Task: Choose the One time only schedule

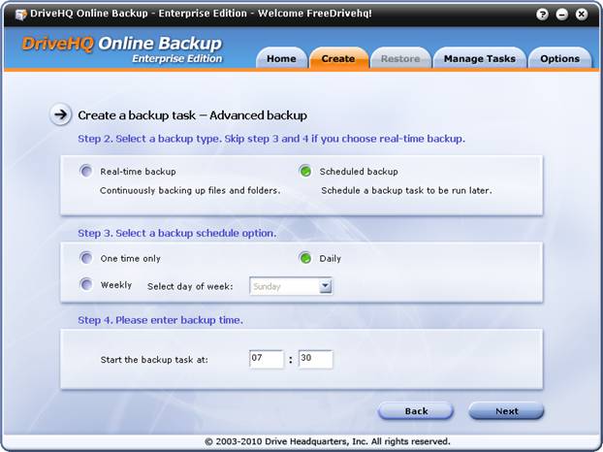Action: click(87, 259)
